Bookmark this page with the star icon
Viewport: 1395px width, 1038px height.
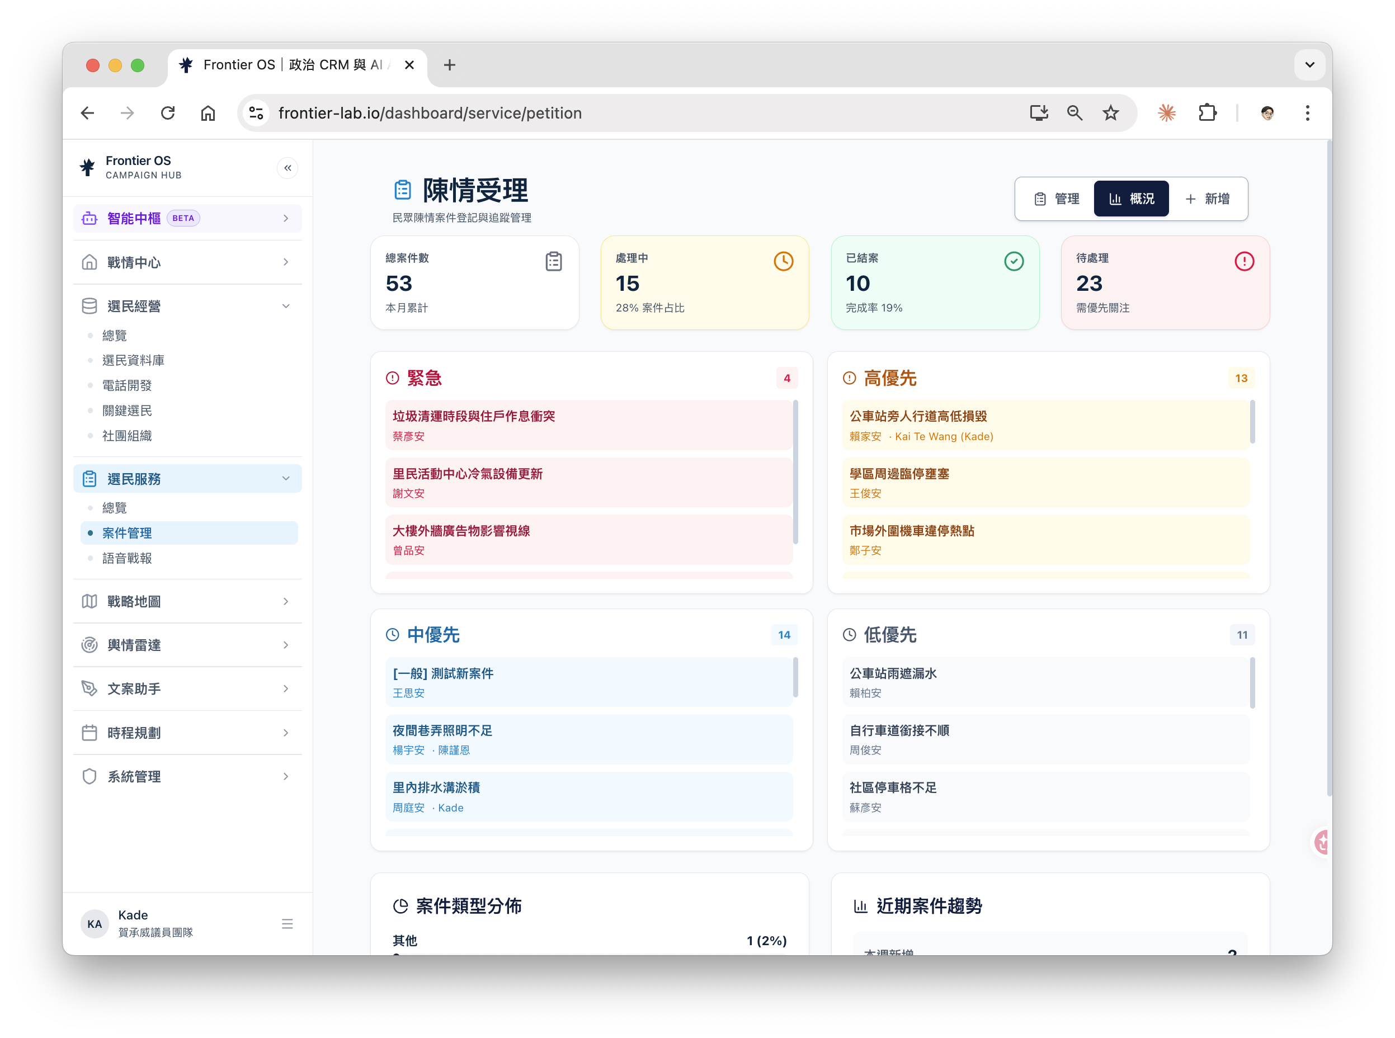click(x=1110, y=113)
